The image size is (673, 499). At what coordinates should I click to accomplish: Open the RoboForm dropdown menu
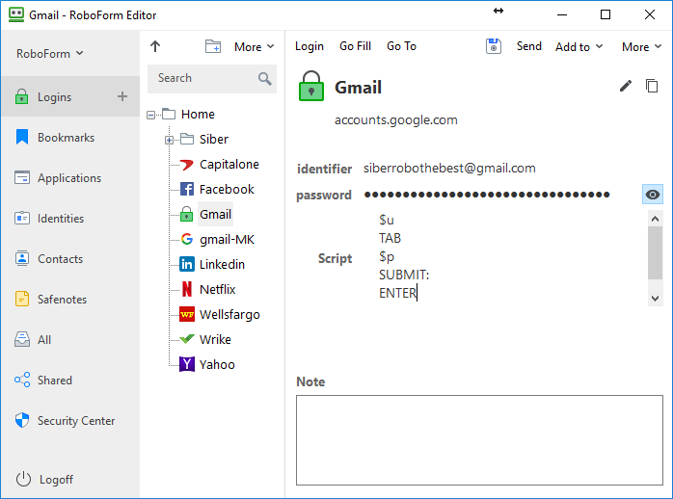pyautogui.click(x=50, y=54)
